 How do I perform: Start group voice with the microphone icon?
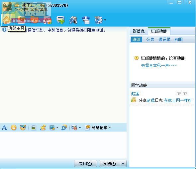(x=73, y=20)
